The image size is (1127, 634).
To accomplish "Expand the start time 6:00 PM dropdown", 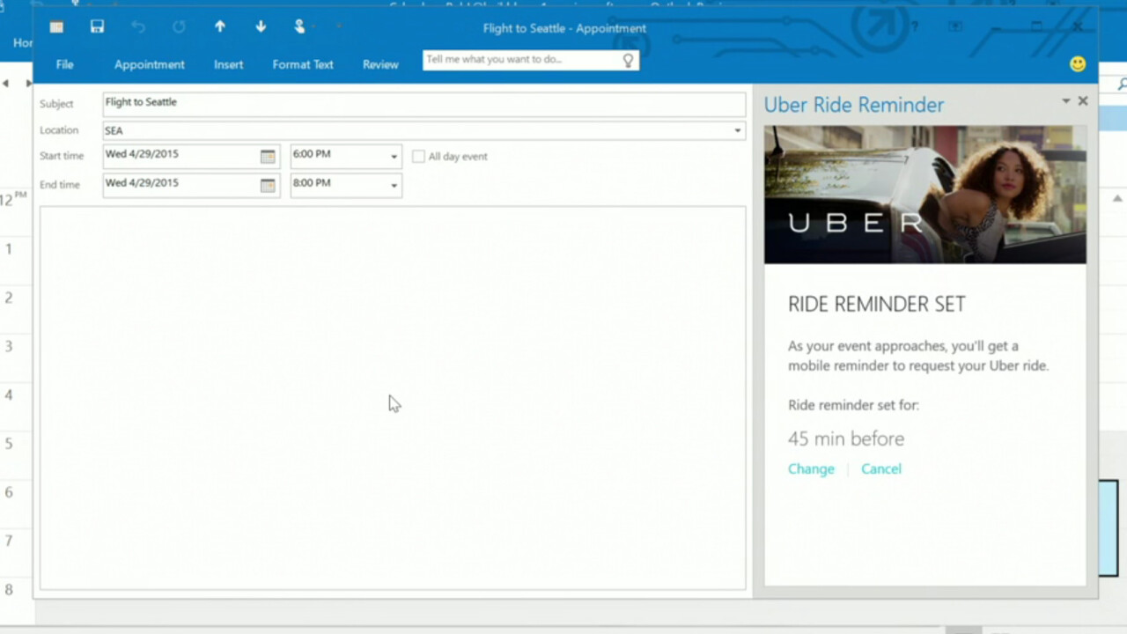I will coord(394,157).
